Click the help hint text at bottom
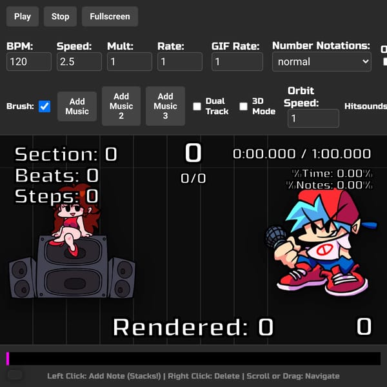 193,376
